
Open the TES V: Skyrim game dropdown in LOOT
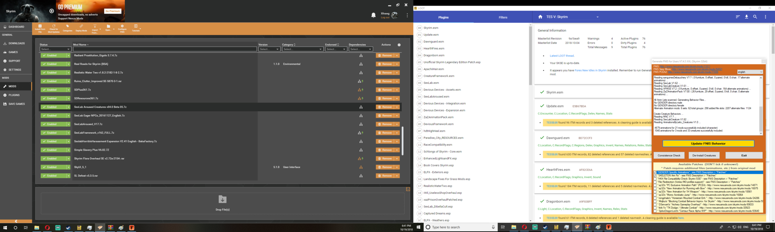(572, 17)
